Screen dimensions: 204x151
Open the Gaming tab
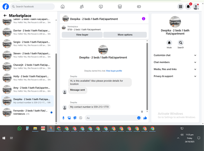(139, 7)
